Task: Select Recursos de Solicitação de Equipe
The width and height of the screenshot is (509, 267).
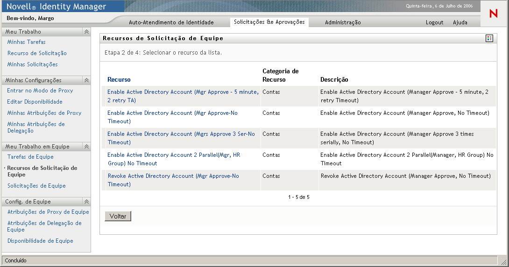Action: click(x=42, y=171)
